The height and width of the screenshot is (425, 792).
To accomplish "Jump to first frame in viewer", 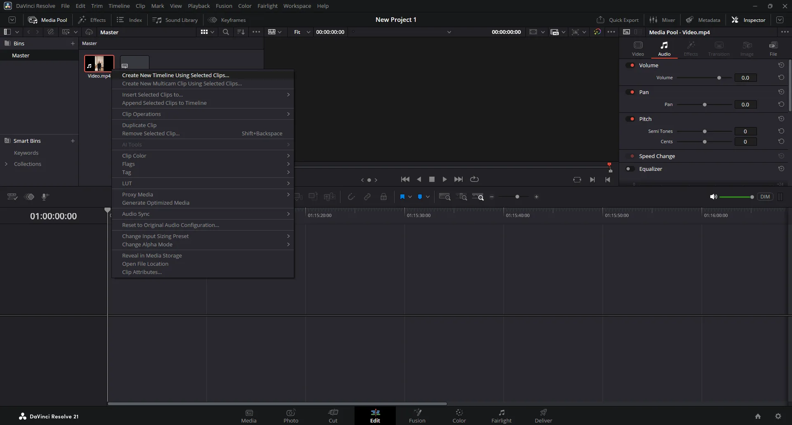I will point(405,179).
